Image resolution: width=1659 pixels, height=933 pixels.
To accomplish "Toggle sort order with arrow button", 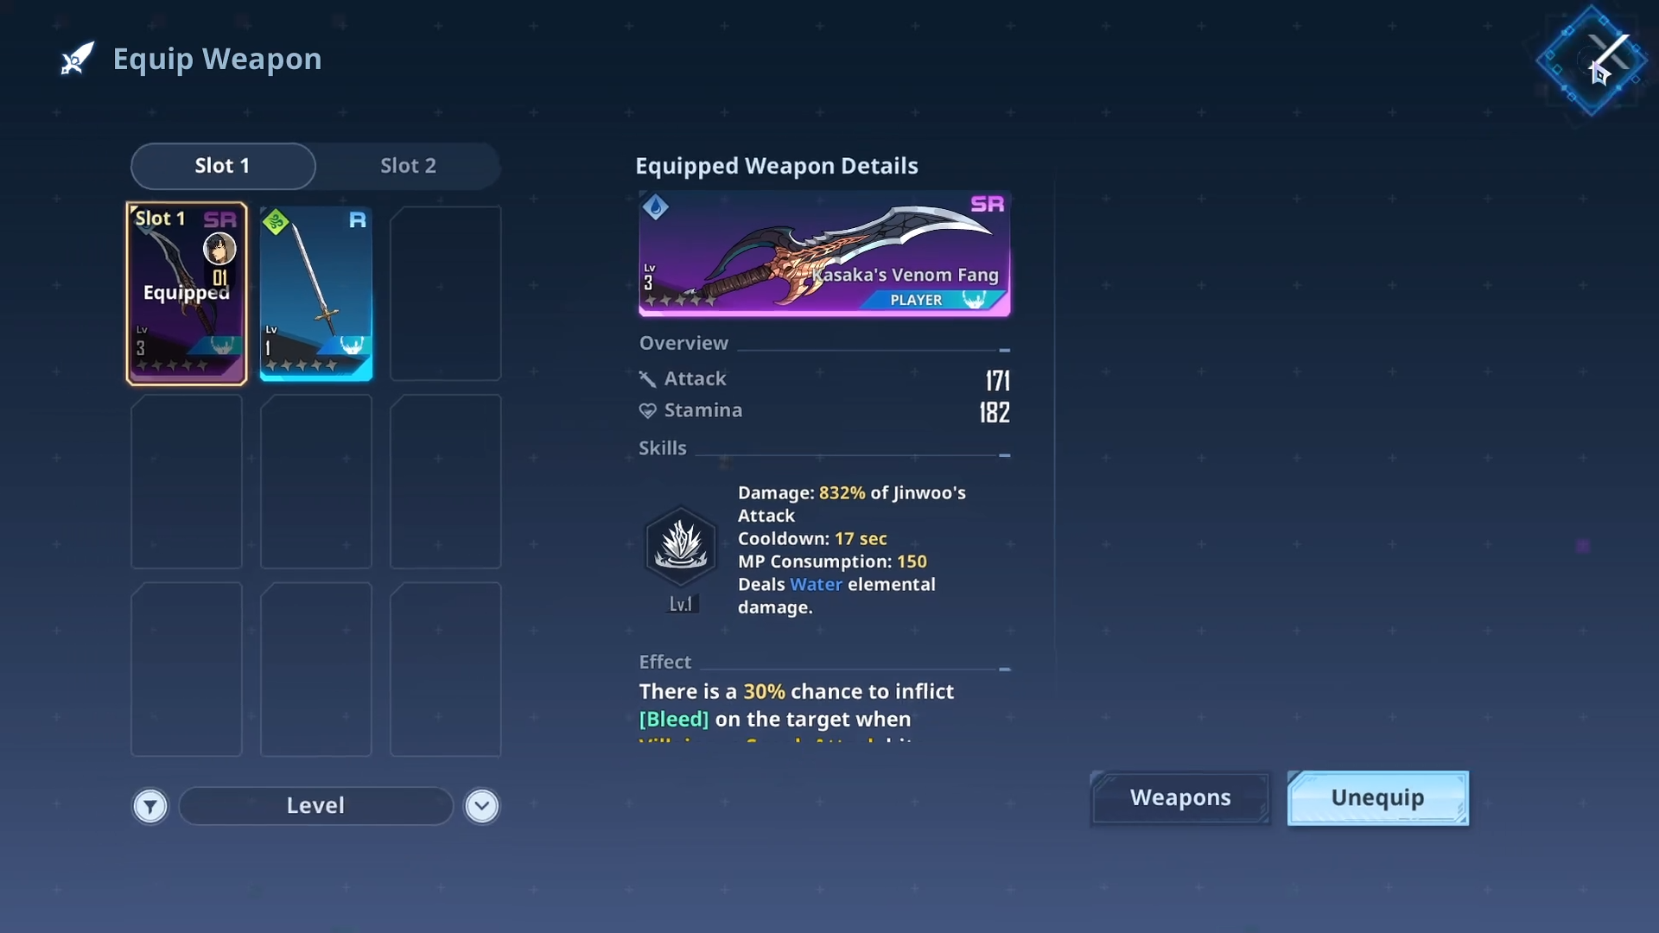I will 482,806.
